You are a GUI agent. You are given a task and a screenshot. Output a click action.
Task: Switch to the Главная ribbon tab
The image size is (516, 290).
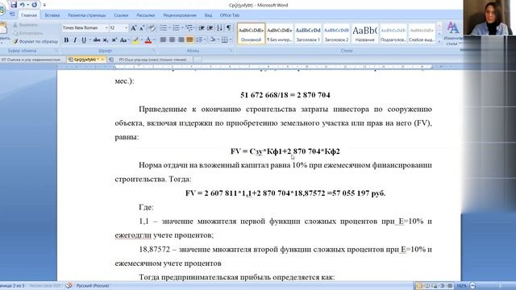click(x=29, y=15)
